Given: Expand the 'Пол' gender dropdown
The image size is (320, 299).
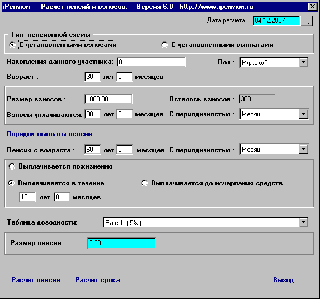Looking at the screenshot, I should (x=303, y=62).
